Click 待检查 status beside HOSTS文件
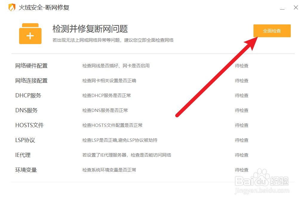 [x=241, y=125]
